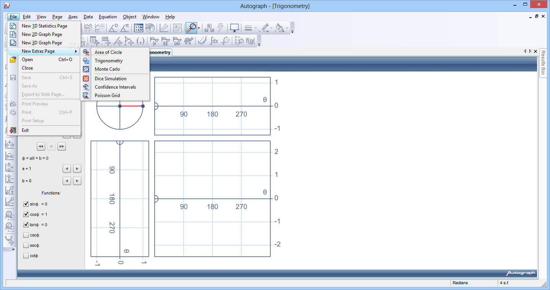Click the tab scroll right arrow

530,51
